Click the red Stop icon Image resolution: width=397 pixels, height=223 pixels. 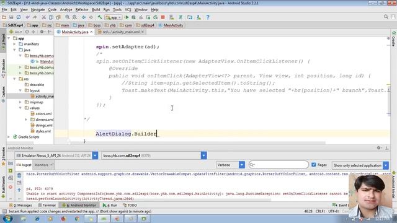(x=163, y=17)
